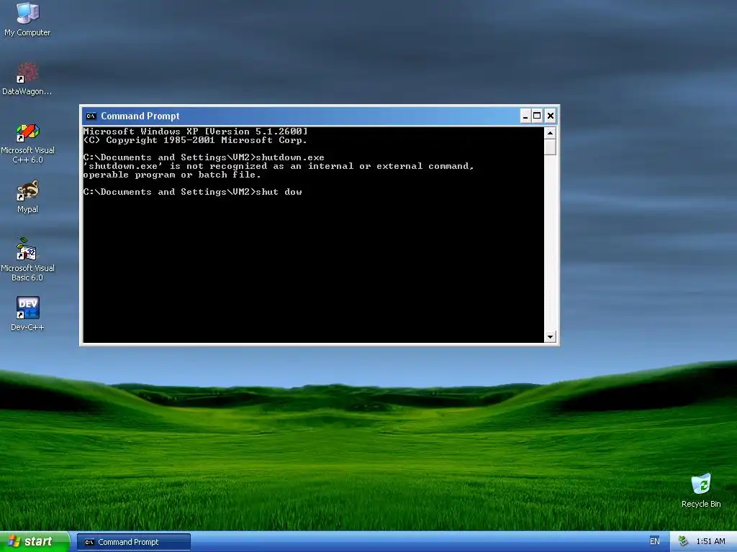
Task: Open the My Computer desktop icon
Action: tap(27, 19)
